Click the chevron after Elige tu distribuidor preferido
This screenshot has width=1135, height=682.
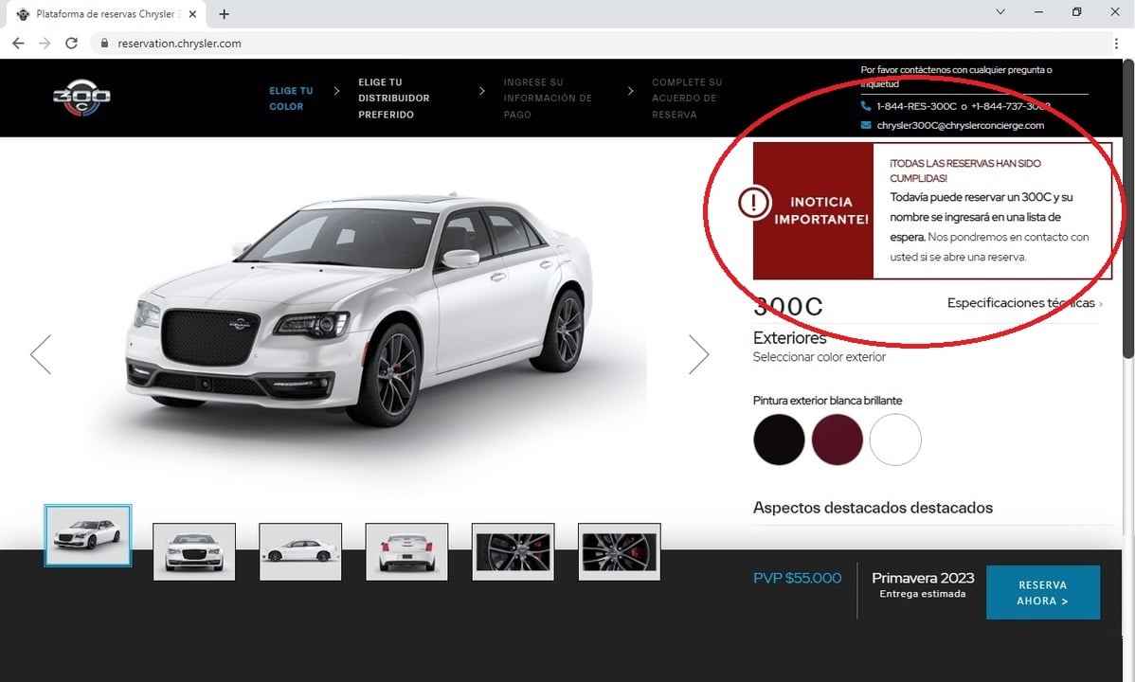(x=482, y=91)
